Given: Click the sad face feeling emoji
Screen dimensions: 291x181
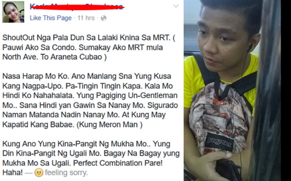Looking at the screenshot, I should tap(39, 172).
